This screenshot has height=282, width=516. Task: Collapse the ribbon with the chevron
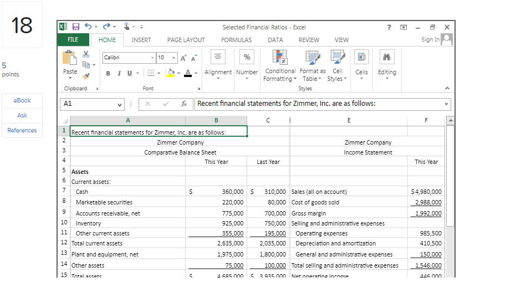coord(447,88)
